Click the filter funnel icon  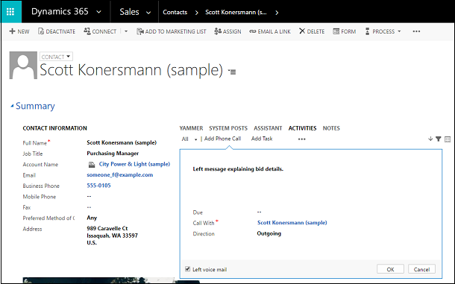click(439, 139)
